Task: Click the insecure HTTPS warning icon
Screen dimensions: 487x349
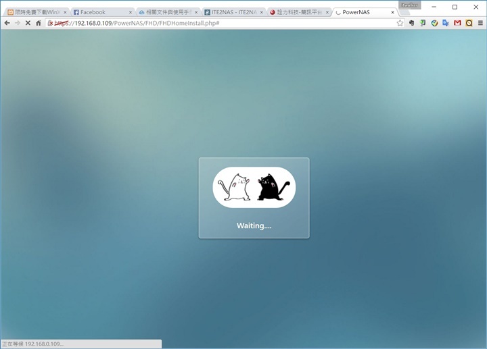Action: point(50,23)
